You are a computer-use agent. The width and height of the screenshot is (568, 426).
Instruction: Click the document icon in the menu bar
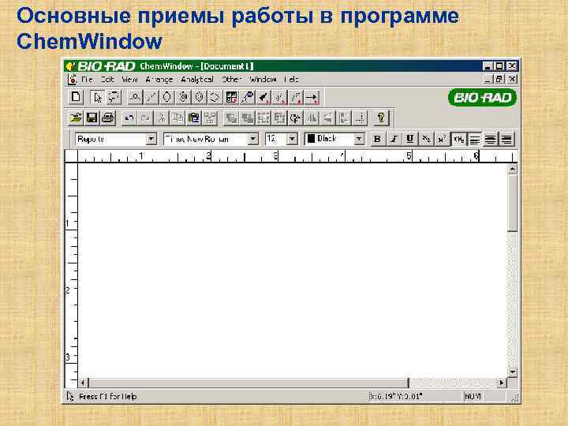point(73,79)
